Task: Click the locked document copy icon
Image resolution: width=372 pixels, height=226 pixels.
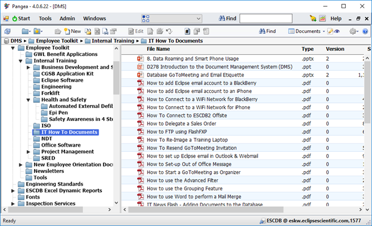Action: 88,31
